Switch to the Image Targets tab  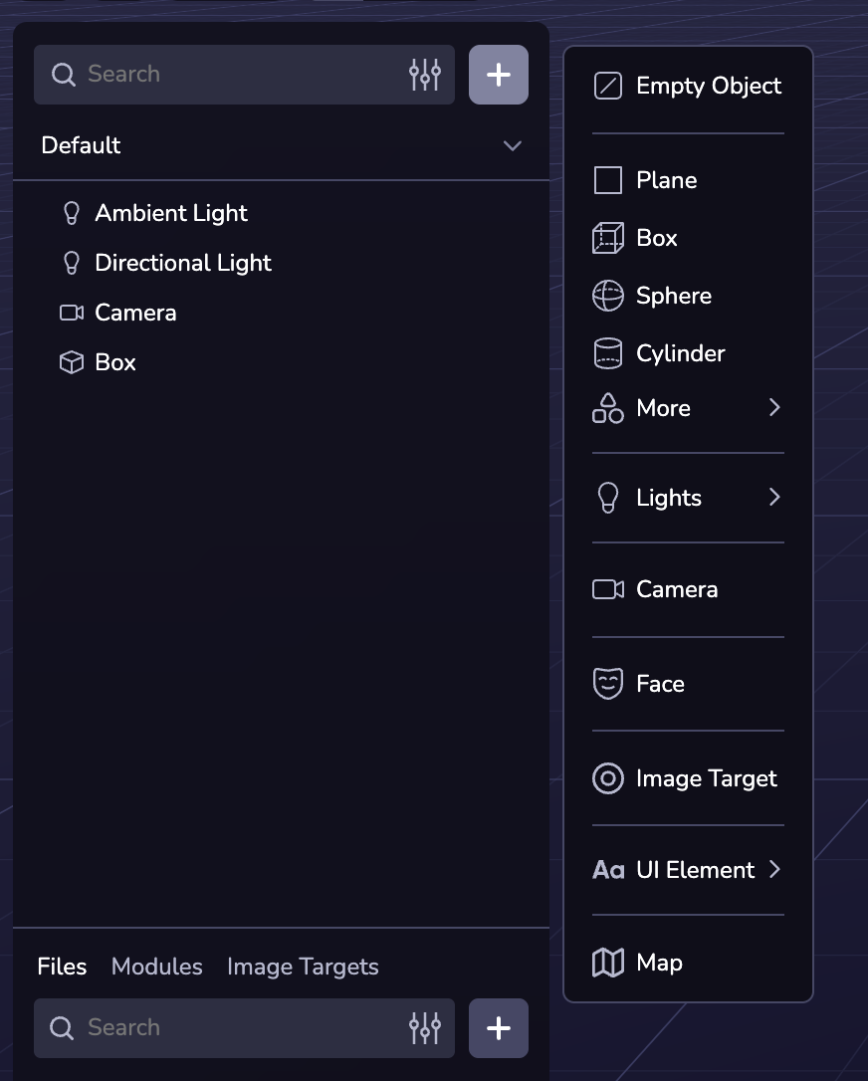point(303,967)
